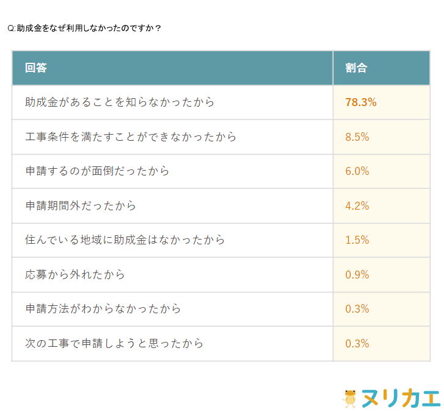Click the 工事条件を満たすことができなかったから answer
Viewport: 444px width, 412px height.
pos(131,137)
